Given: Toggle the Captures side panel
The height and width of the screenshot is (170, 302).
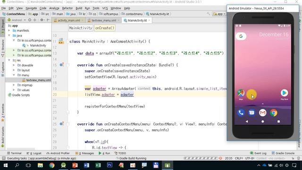Looking at the screenshot, I should pyautogui.click(x=2, y=69).
